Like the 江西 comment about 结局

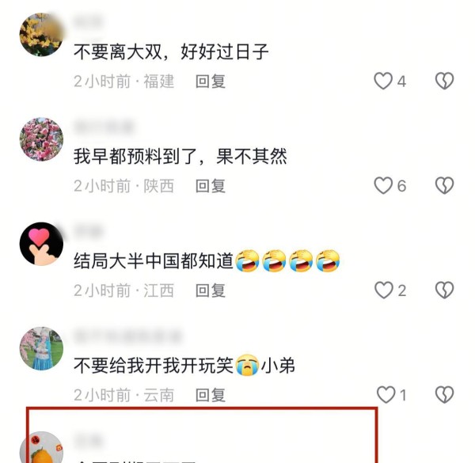tap(384, 290)
